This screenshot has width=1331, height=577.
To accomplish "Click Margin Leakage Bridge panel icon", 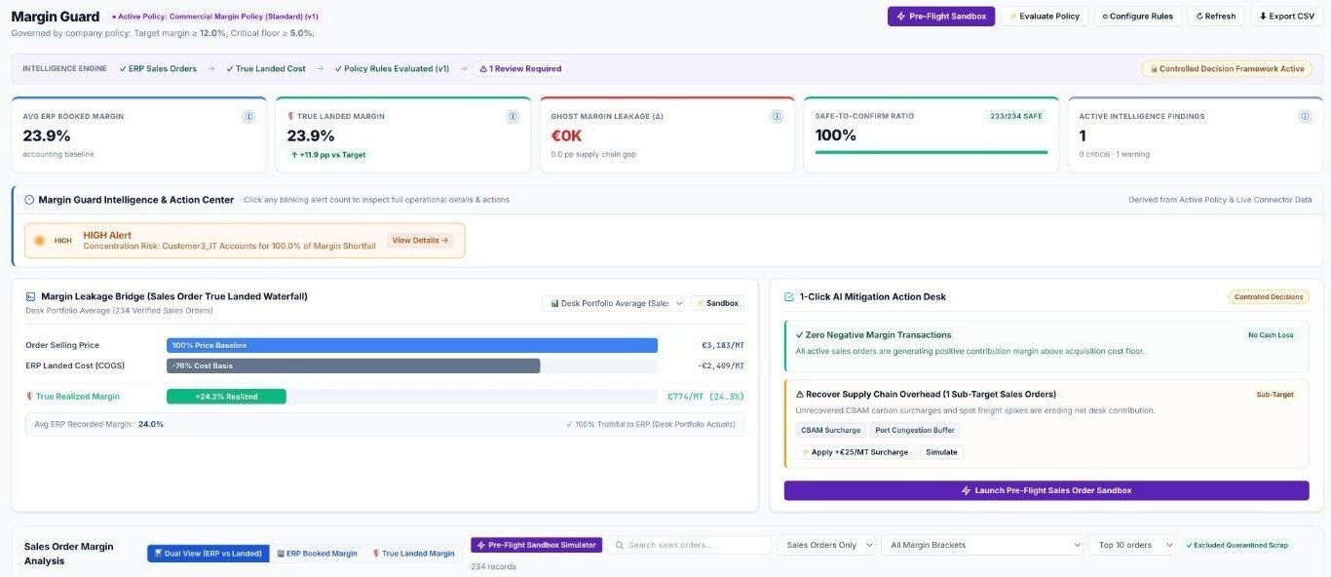I will click(30, 296).
